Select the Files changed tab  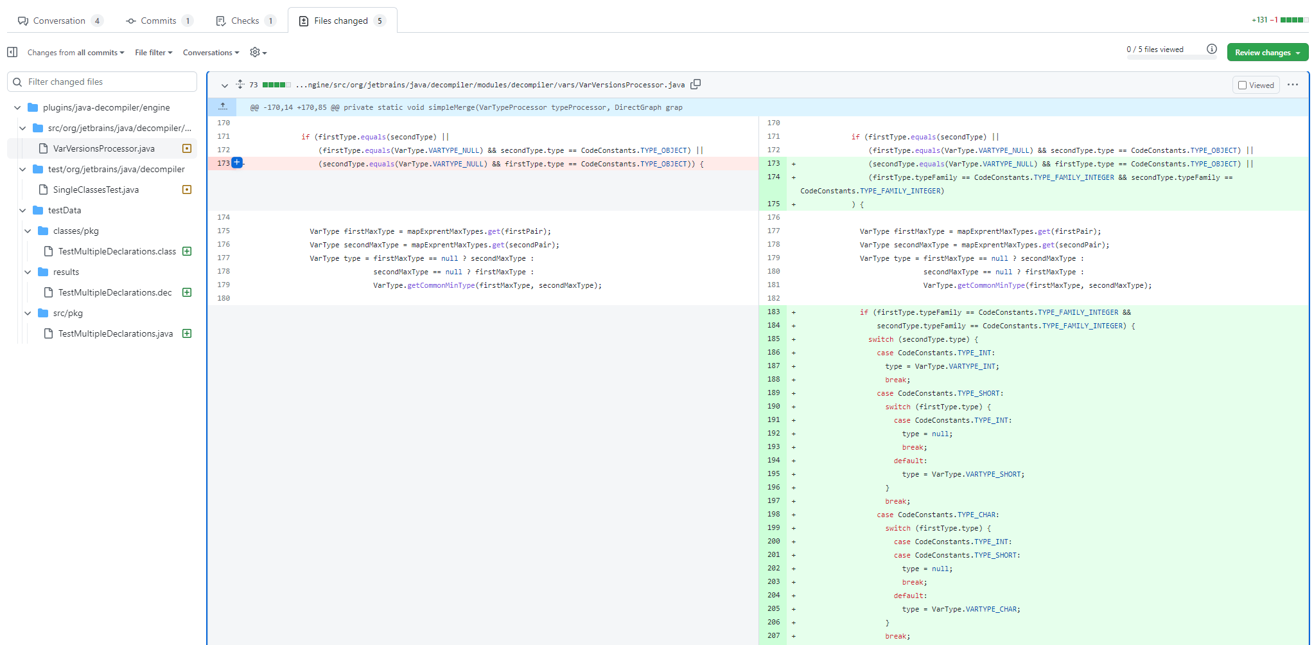(342, 21)
